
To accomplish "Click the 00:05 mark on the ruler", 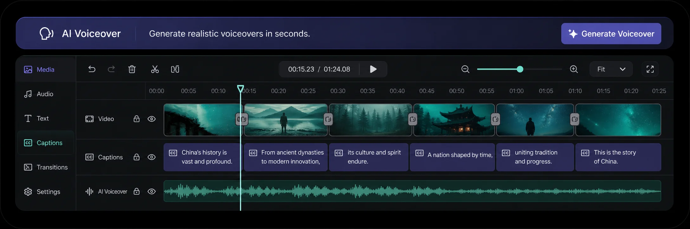I will (x=188, y=91).
